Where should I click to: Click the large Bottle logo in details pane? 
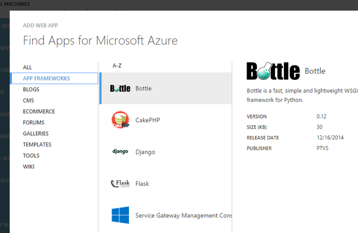[273, 71]
